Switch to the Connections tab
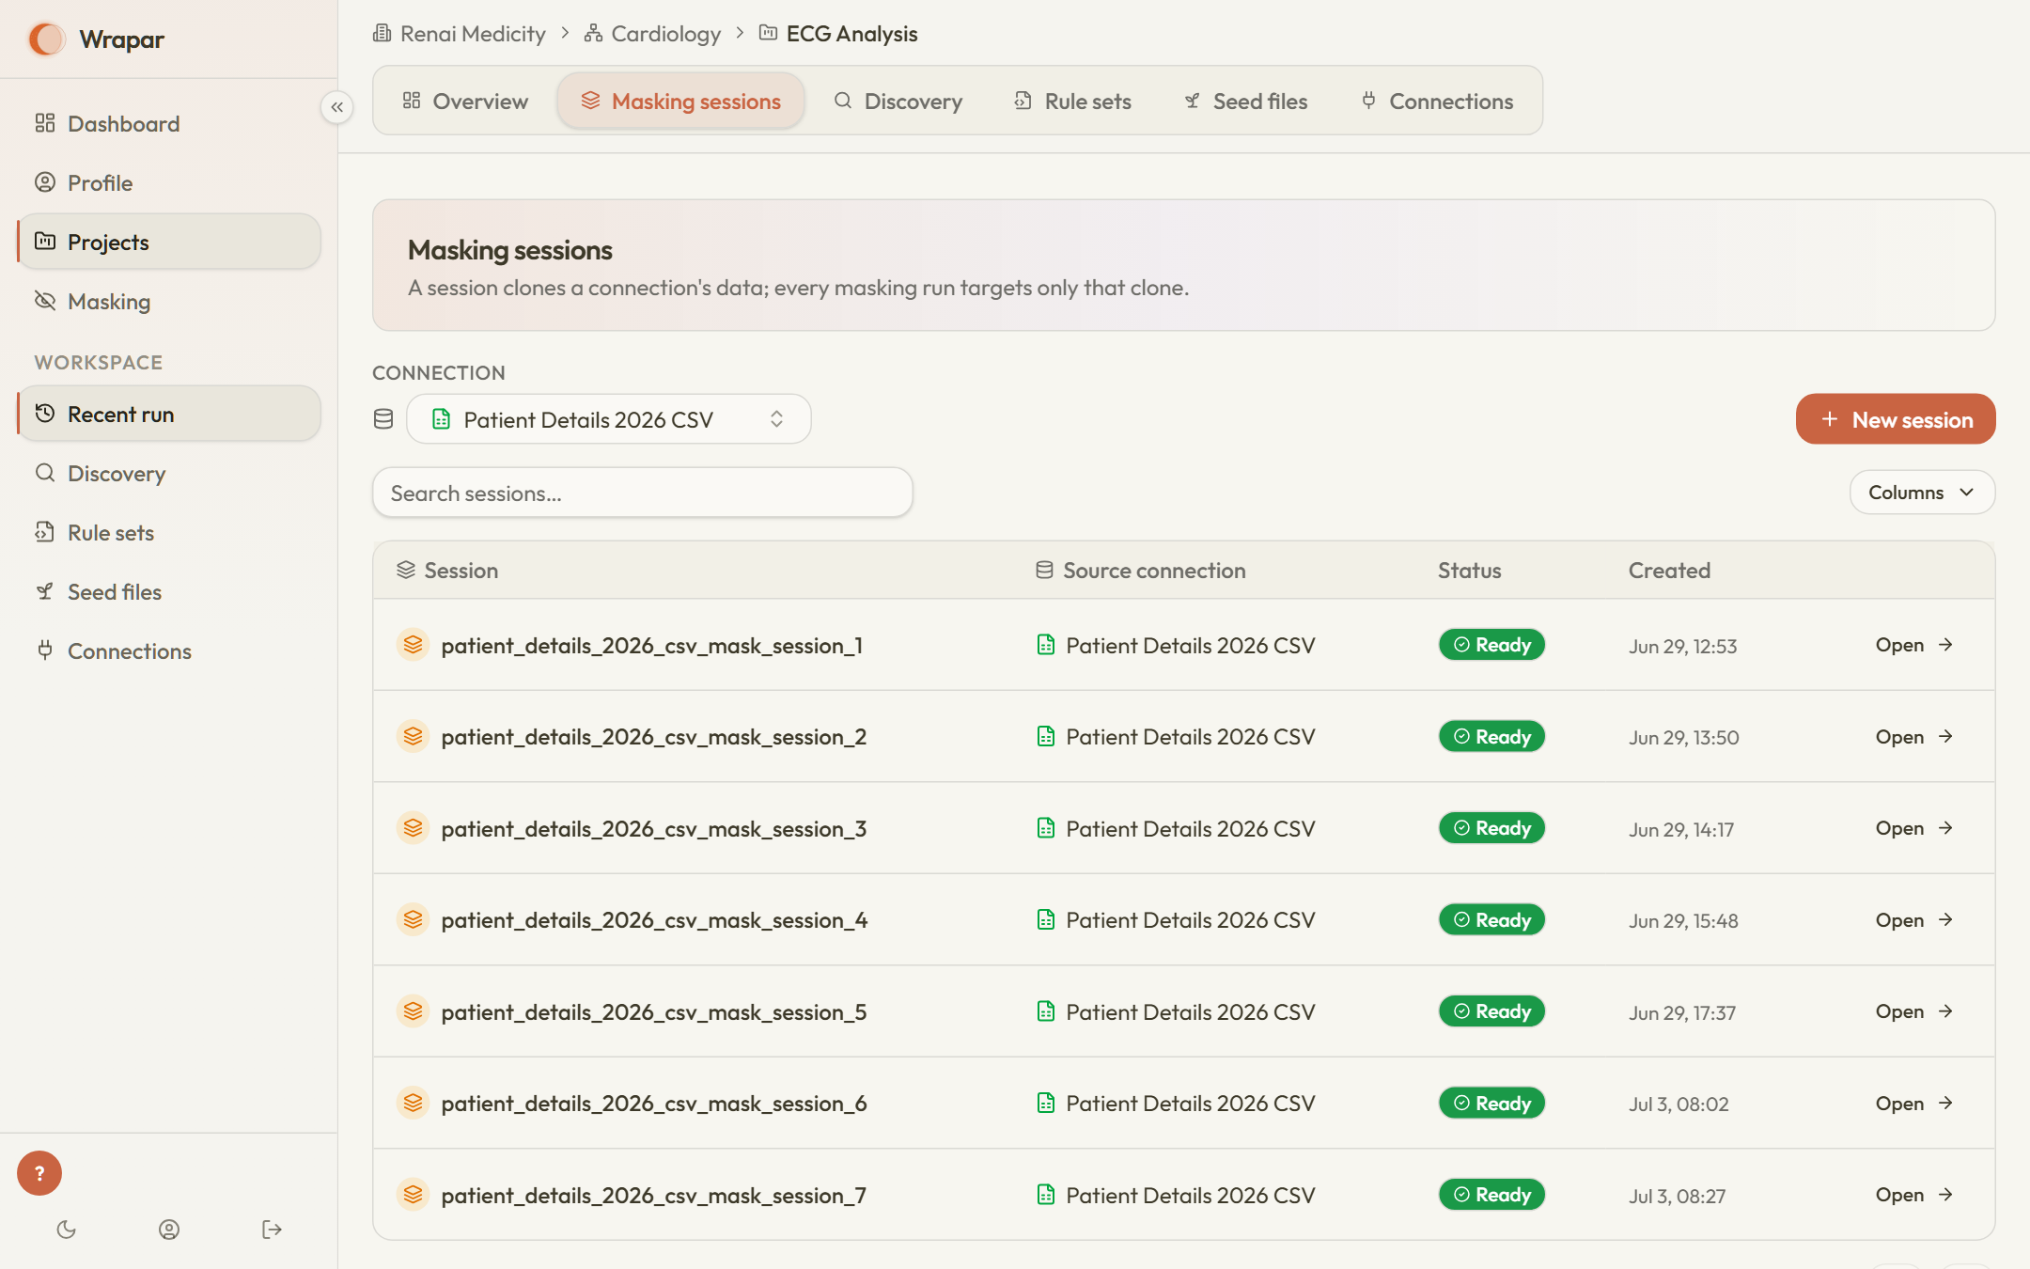The image size is (2030, 1269). [x=1438, y=101]
